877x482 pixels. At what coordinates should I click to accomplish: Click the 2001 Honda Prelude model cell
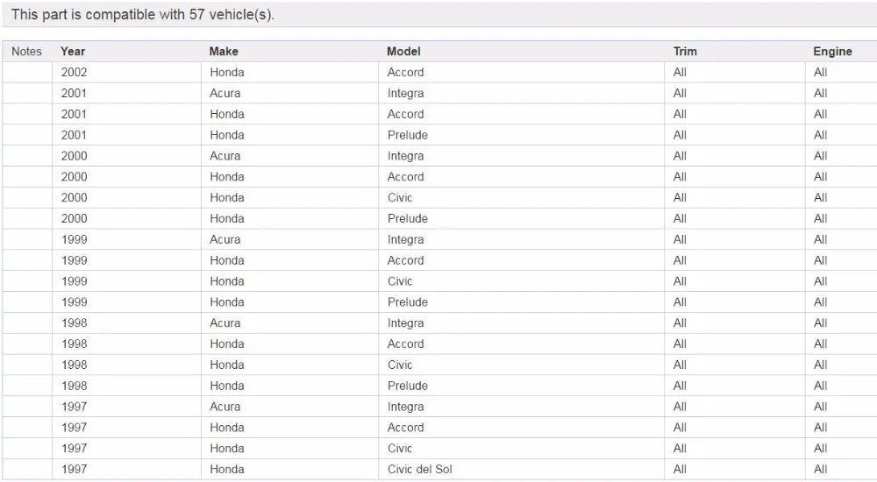521,135
